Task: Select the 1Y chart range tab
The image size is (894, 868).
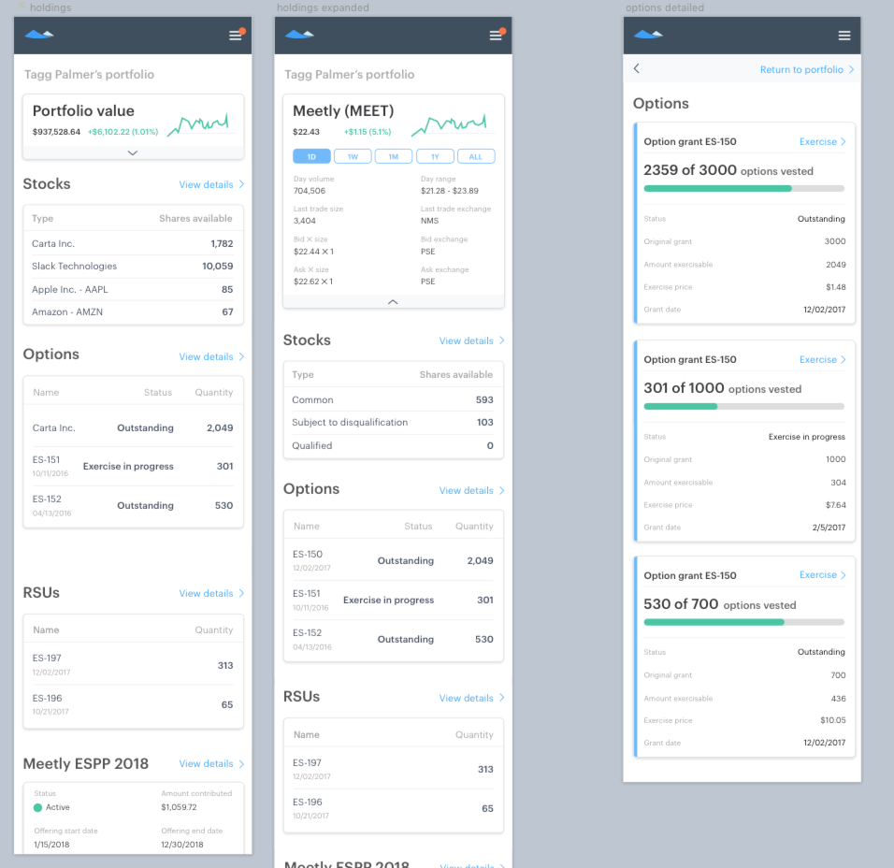Action: tap(435, 156)
